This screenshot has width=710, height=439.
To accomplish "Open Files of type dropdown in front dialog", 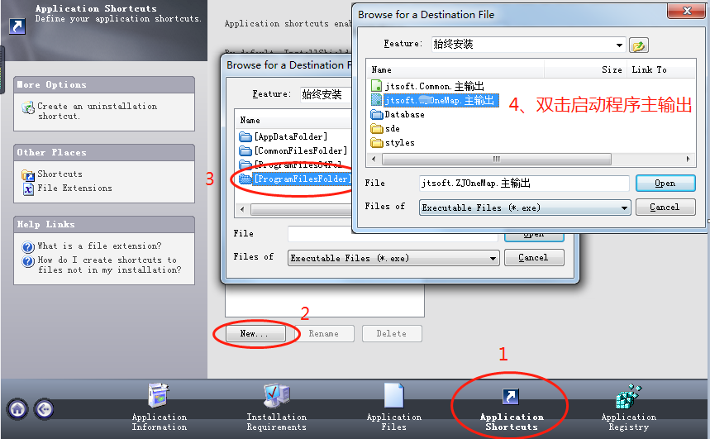I will pyautogui.click(x=624, y=208).
